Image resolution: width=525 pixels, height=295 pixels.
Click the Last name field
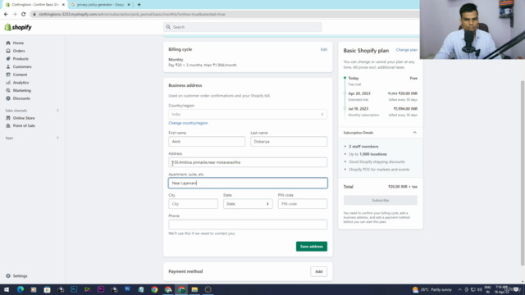289,142
